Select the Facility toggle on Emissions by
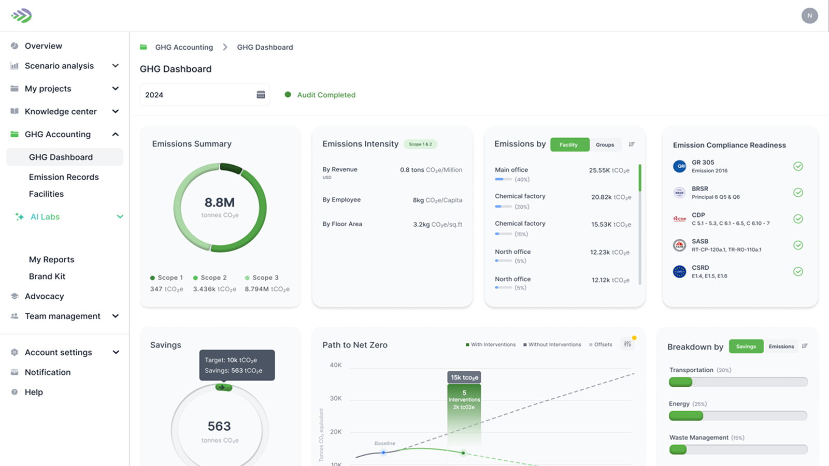Image resolution: width=829 pixels, height=466 pixels. [569, 144]
